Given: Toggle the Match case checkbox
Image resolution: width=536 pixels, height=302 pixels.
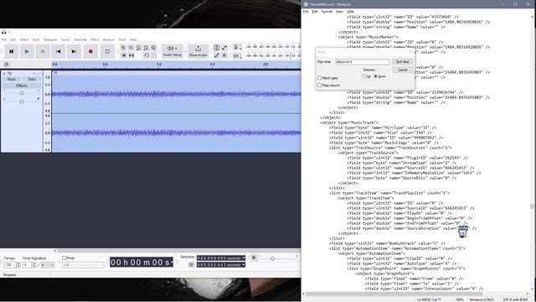Looking at the screenshot, I should (x=320, y=78).
